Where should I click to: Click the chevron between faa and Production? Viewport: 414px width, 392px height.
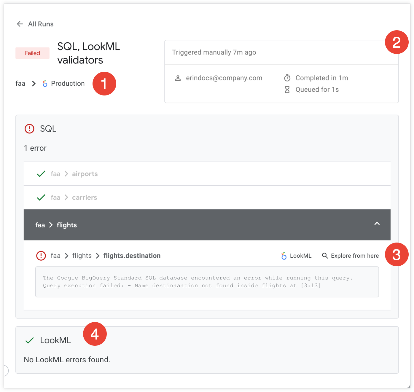point(34,84)
